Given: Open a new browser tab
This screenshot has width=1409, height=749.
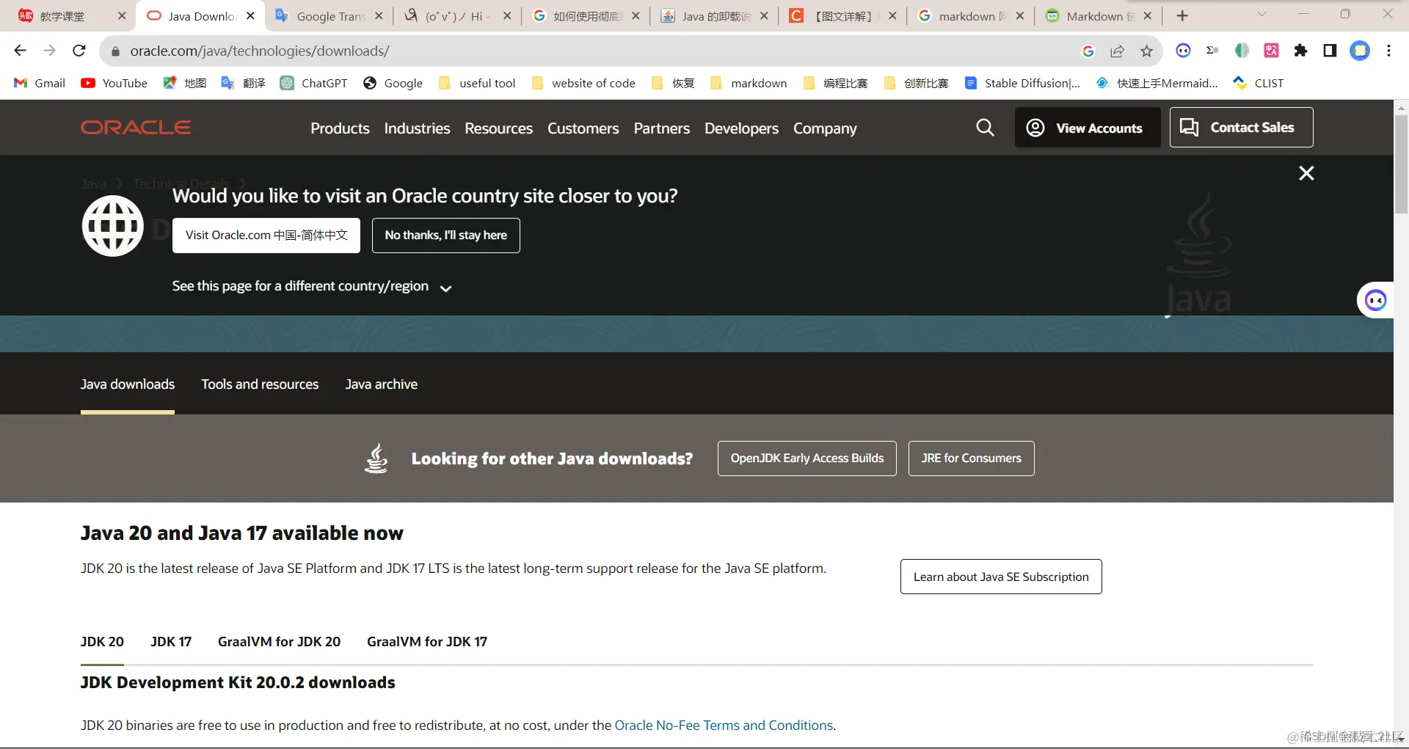Looking at the screenshot, I should click(x=1182, y=15).
